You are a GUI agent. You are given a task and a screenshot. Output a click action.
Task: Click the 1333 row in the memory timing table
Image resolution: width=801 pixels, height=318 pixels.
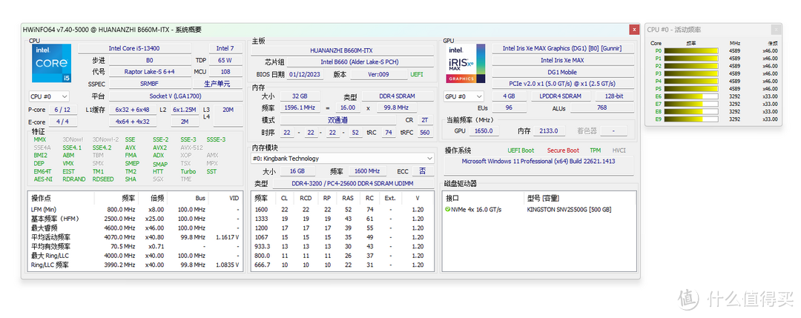pyautogui.click(x=340, y=219)
